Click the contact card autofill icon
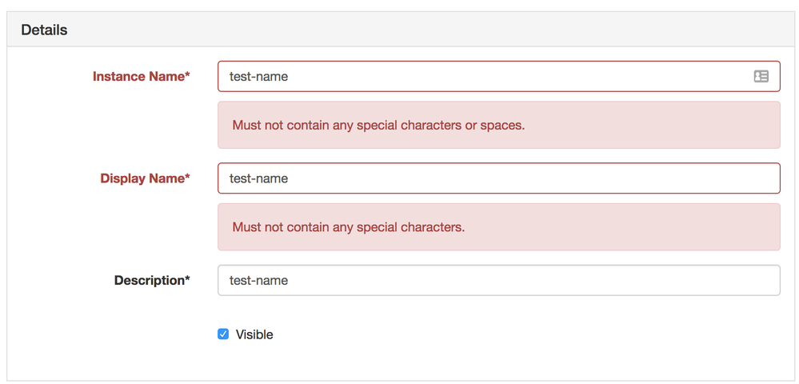Image resolution: width=799 pixels, height=384 pixels. [761, 77]
